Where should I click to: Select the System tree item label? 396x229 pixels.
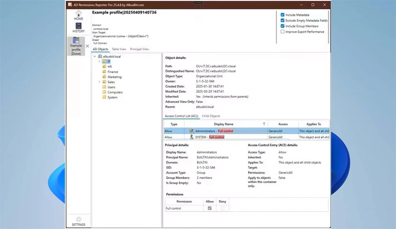pos(112,97)
